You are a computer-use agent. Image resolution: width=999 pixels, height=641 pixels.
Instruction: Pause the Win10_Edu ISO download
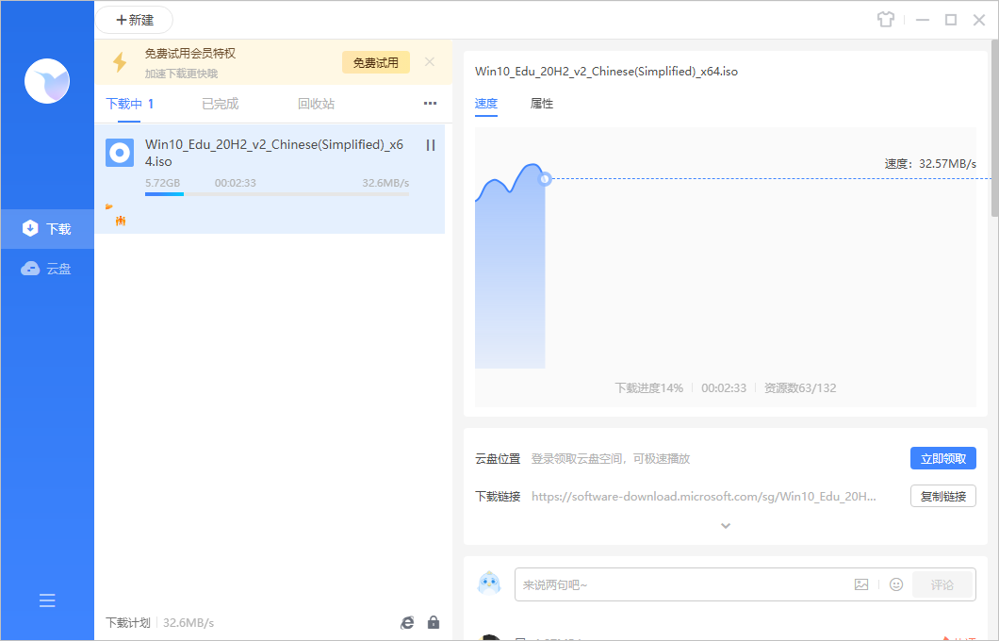(x=431, y=145)
